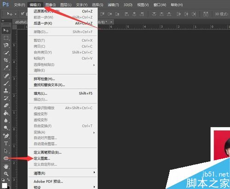This screenshot has width=230, height=189.
Task: Open the 文件(F) menu
Action: point(19,5)
